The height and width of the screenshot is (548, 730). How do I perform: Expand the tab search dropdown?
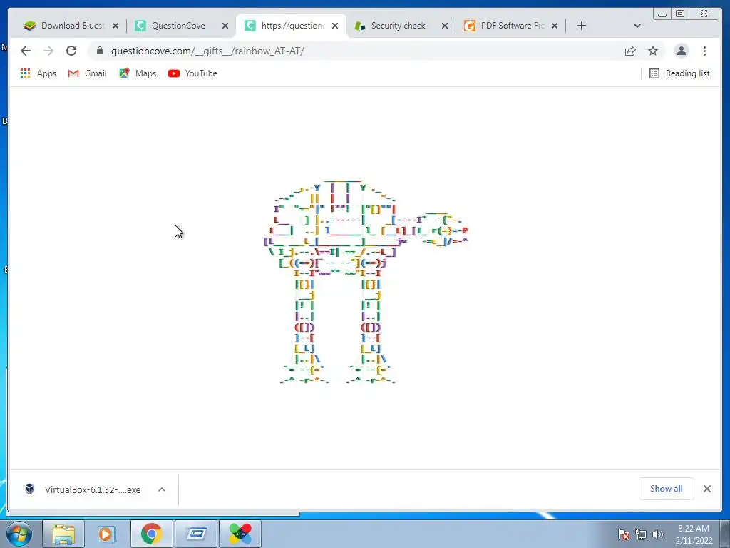(637, 26)
